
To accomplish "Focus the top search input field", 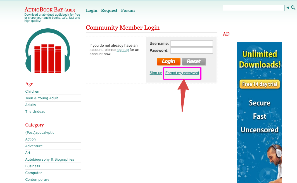I will pyautogui.click(x=254, y=8).
